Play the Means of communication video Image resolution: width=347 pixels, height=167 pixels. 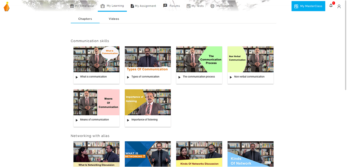77,120
